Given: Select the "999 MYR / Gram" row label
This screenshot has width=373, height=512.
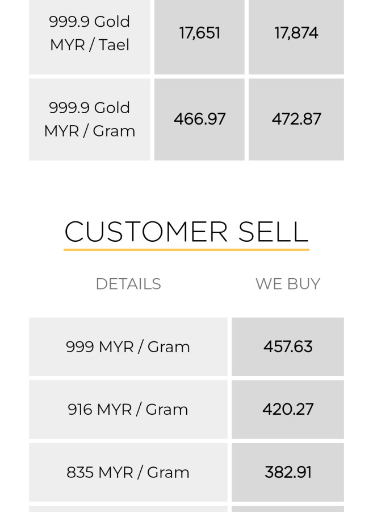Looking at the screenshot, I should click(x=128, y=347).
